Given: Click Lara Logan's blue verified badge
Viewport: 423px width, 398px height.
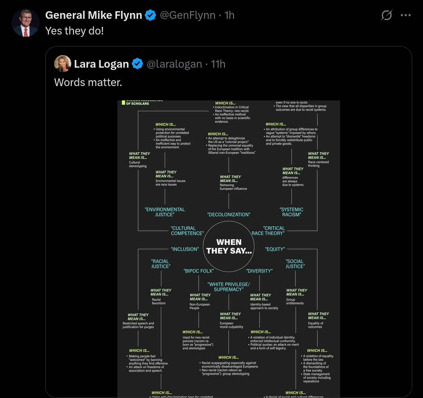Looking at the screenshot, I should (x=138, y=64).
